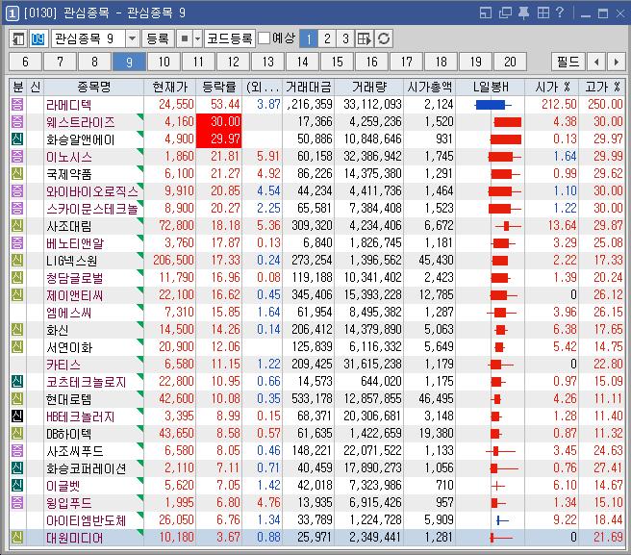Click the 증 badge on 이노시스 row
Viewport: 631px width, 555px height.
click(17, 156)
